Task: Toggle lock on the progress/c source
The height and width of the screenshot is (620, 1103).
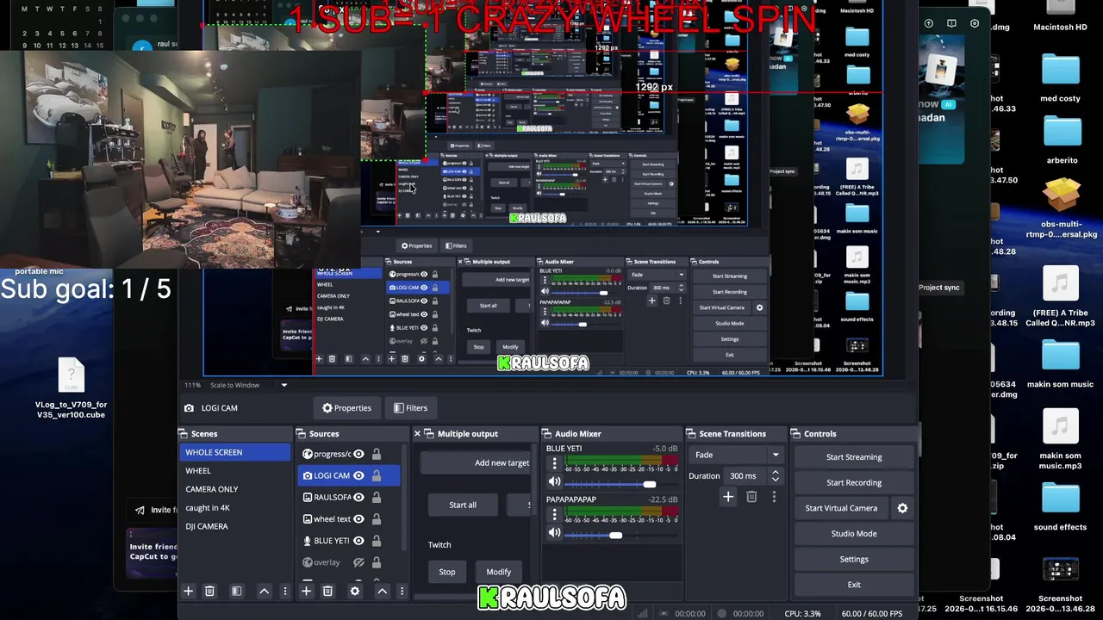Action: [x=377, y=454]
